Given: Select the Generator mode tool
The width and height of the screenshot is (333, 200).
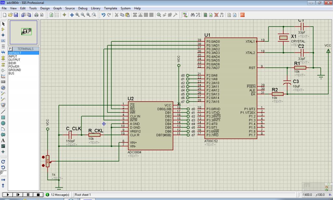Looking at the screenshot, I should (3, 88).
